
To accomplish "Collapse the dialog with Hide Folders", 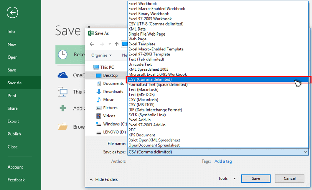I will (104, 179).
